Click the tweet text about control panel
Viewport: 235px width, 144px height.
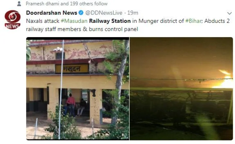82,29
